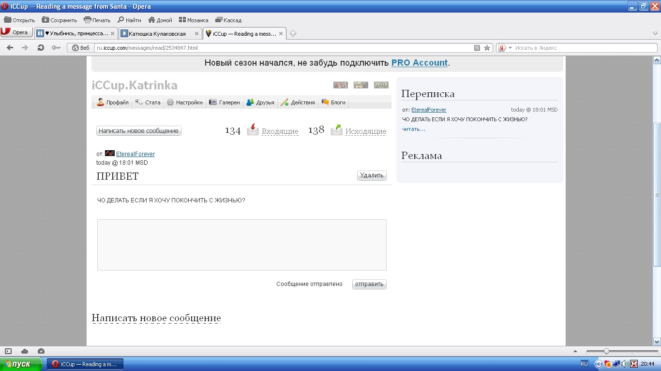
Task: Click the Написать новое сообщение button
Action: click(x=139, y=131)
